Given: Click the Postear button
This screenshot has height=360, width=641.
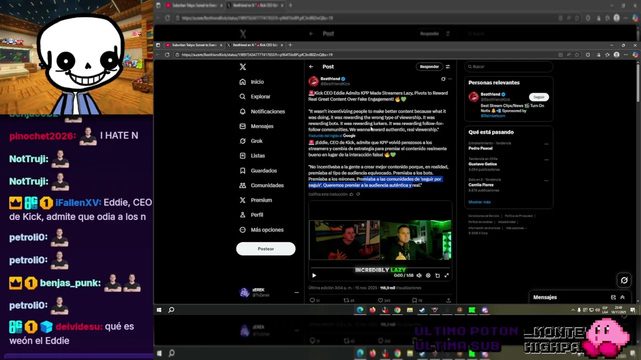Looking at the screenshot, I should coord(266,248).
